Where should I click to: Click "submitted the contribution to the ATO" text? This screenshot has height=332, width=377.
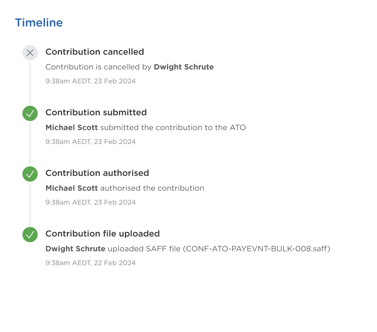click(x=173, y=127)
